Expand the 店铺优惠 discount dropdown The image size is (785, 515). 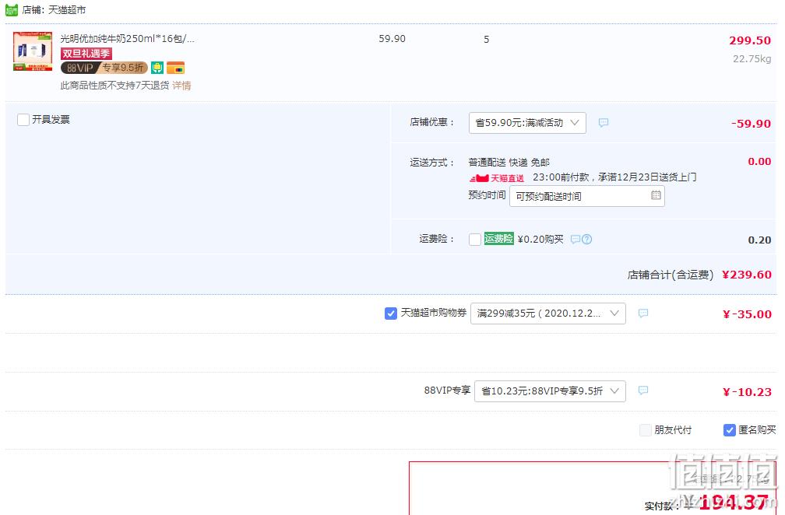point(527,122)
